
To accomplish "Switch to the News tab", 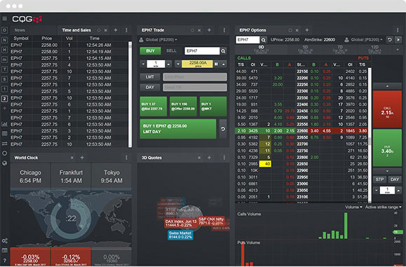I will pos(20,30).
